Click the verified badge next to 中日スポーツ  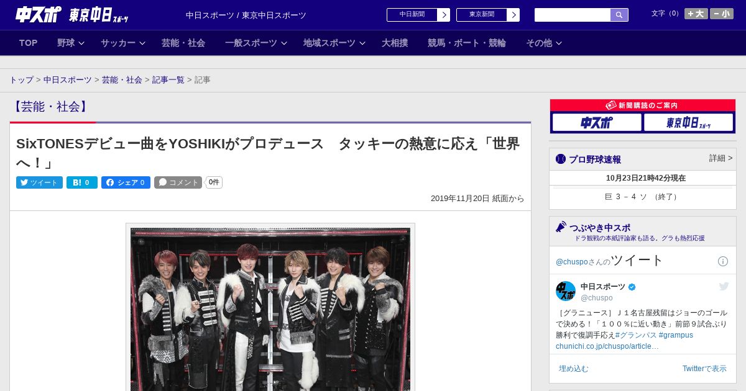(632, 287)
